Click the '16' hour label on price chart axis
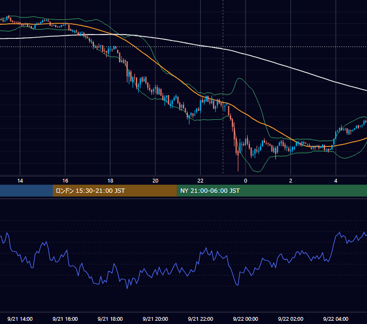 65,181
